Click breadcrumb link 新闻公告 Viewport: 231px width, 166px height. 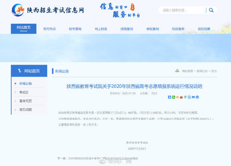[202, 71]
